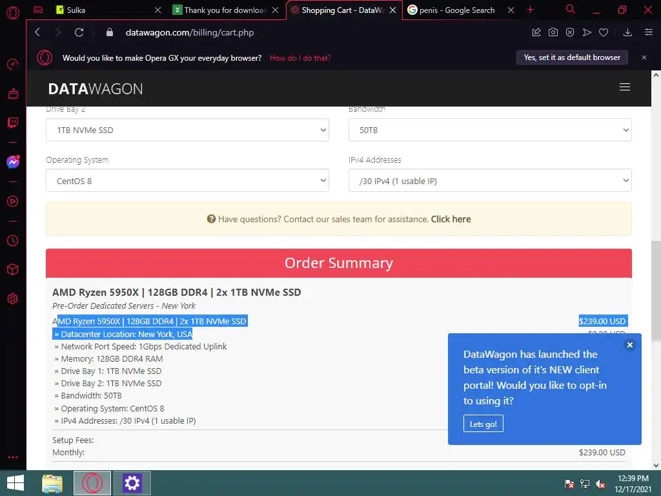This screenshot has height=496, width=661.
Task: Click the scrollbar up arrow
Action: click(x=656, y=75)
